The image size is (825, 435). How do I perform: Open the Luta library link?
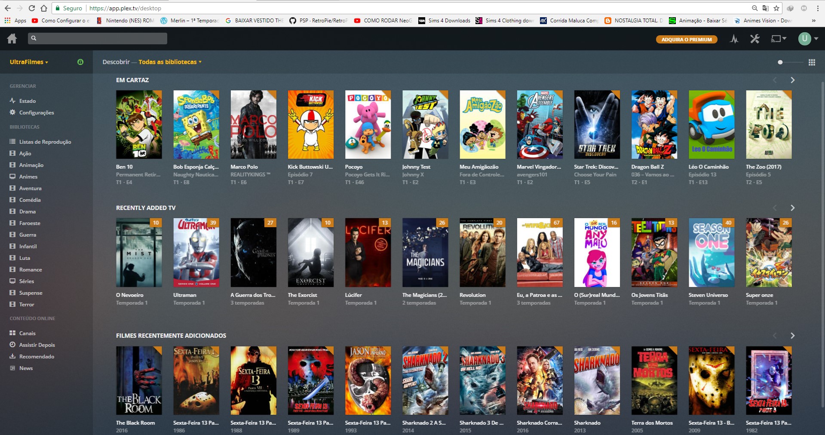tap(25, 258)
